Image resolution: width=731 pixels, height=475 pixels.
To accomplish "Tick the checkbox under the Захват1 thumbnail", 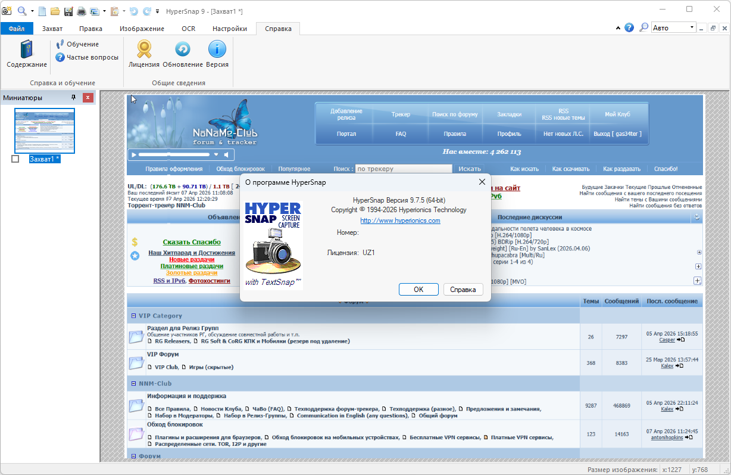I will click(x=15, y=159).
